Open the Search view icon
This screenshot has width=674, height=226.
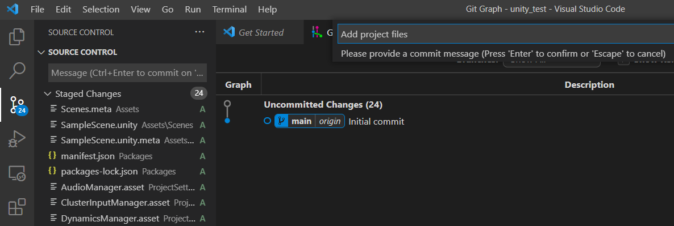coord(17,71)
